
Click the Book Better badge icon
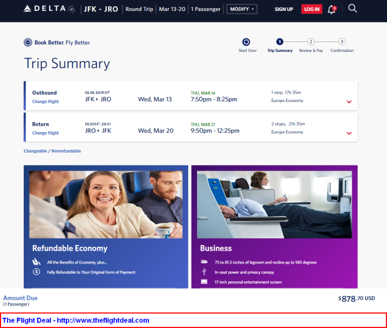coord(28,42)
